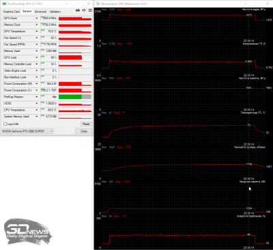Click the GPU-Z refresh icon
The height and width of the screenshot is (250, 273).
84,10
